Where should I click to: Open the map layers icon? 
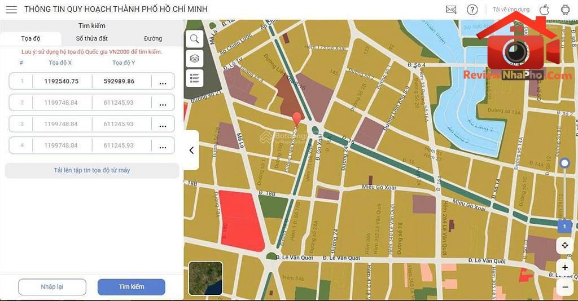[x=195, y=59]
